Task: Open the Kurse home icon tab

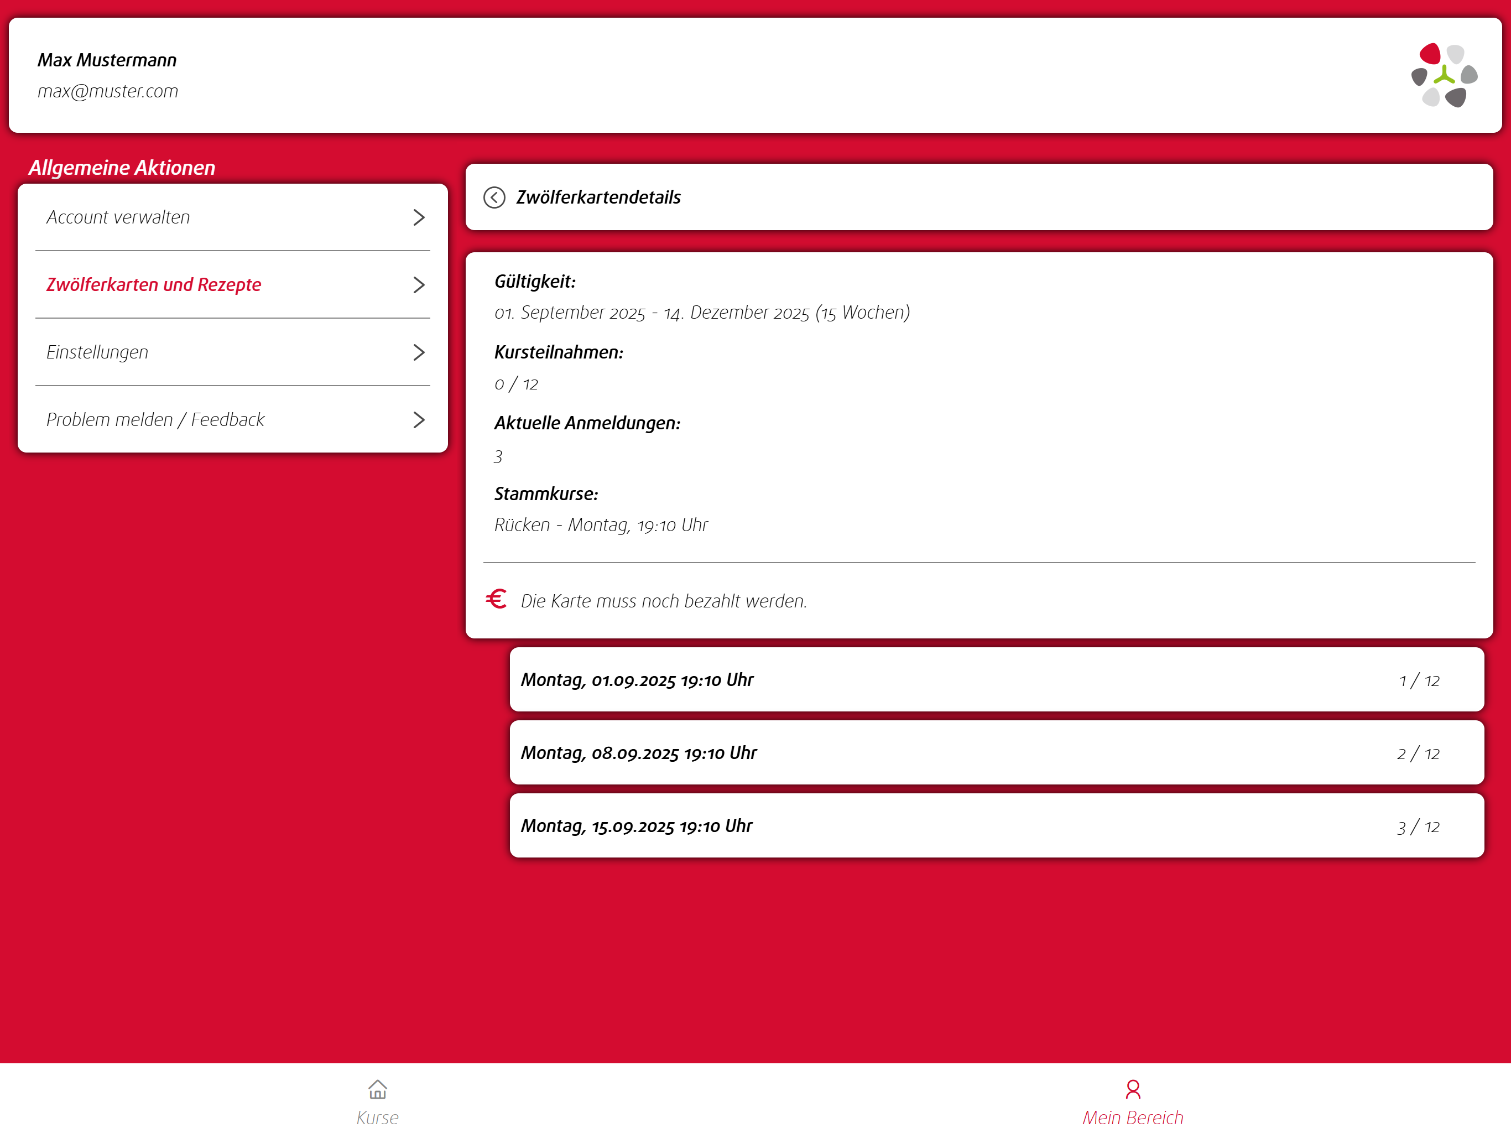Action: (x=377, y=1089)
